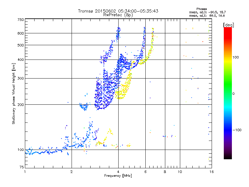Click the 'mean, sd,O: -90.5, 15.7' text

coord(207,12)
